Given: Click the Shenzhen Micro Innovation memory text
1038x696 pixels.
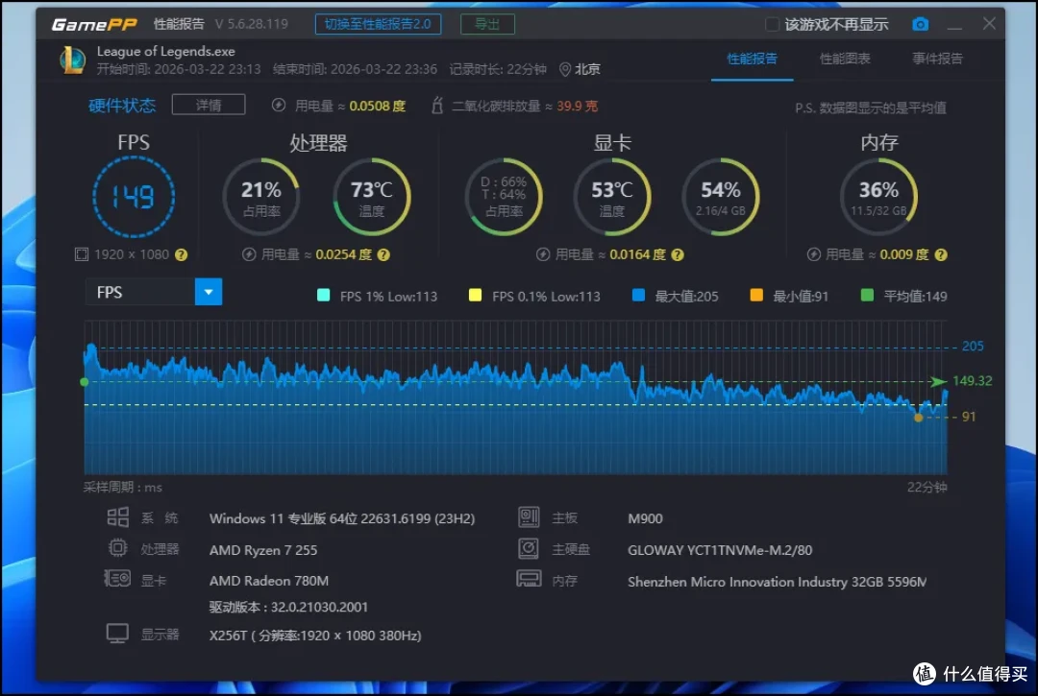Looking at the screenshot, I should tap(777, 582).
